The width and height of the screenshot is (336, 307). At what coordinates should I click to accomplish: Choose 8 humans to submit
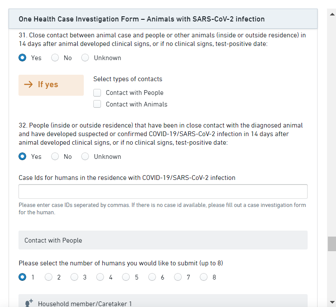(x=204, y=277)
